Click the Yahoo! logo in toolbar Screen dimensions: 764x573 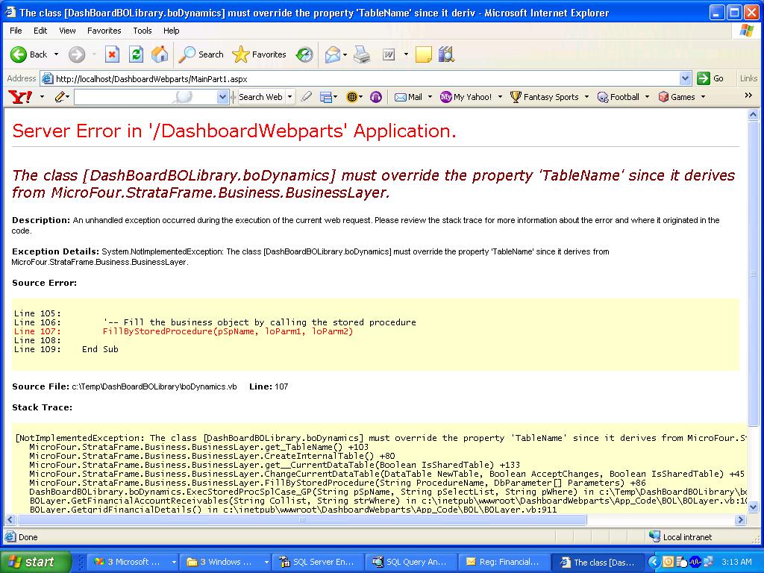point(20,97)
